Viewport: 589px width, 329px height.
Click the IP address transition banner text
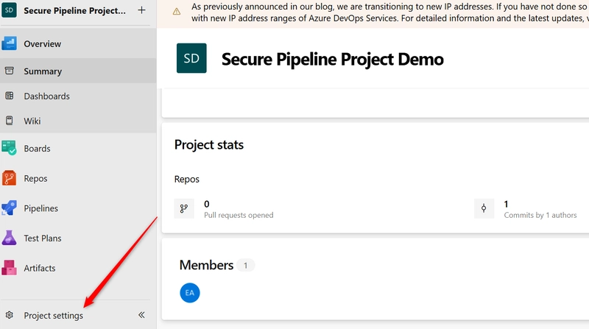[x=390, y=13]
